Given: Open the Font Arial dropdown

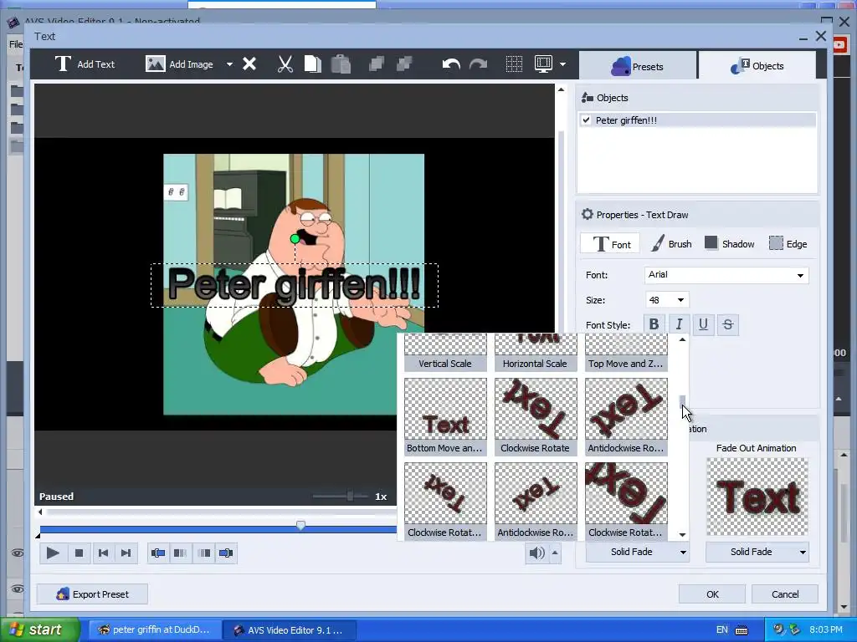Looking at the screenshot, I should (x=726, y=275).
